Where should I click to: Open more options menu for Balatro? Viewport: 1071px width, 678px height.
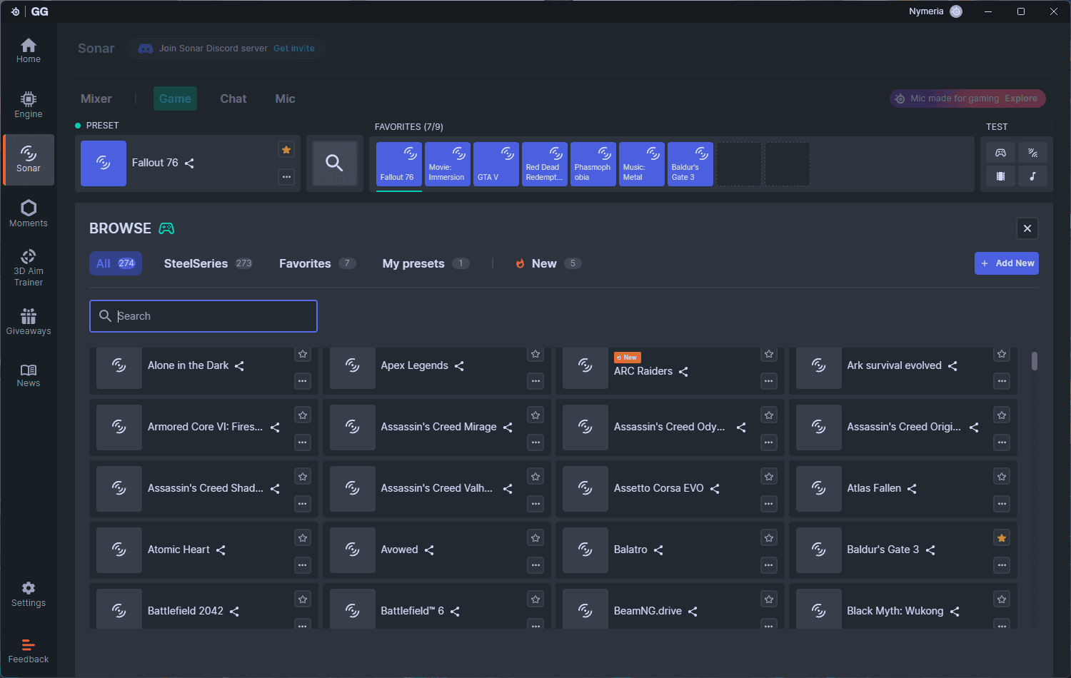click(769, 565)
